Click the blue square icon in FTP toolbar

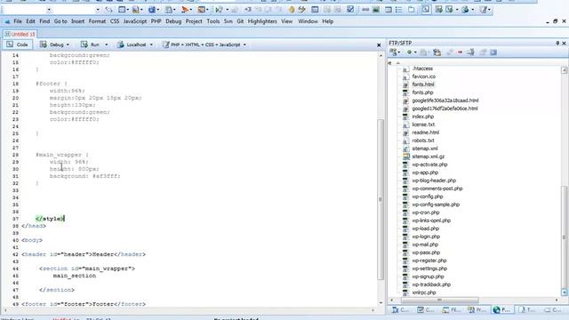493,52
